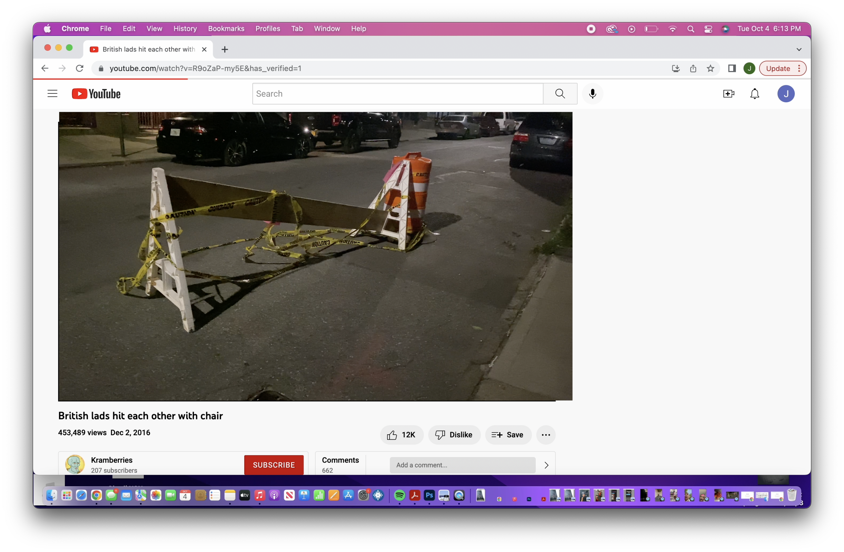Open more actions three-dot menu

coord(546,435)
